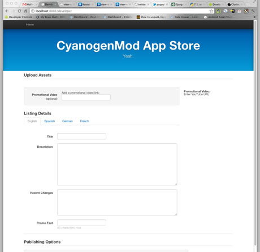Focus the Title input field
The height and width of the screenshot is (252, 260).
pos(81,136)
